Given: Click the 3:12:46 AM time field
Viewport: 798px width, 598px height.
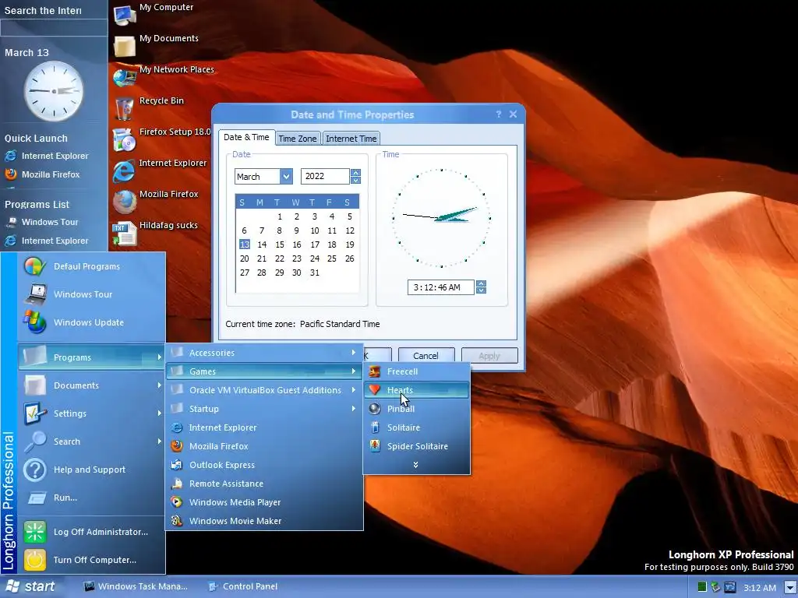Looking at the screenshot, I should coord(441,287).
